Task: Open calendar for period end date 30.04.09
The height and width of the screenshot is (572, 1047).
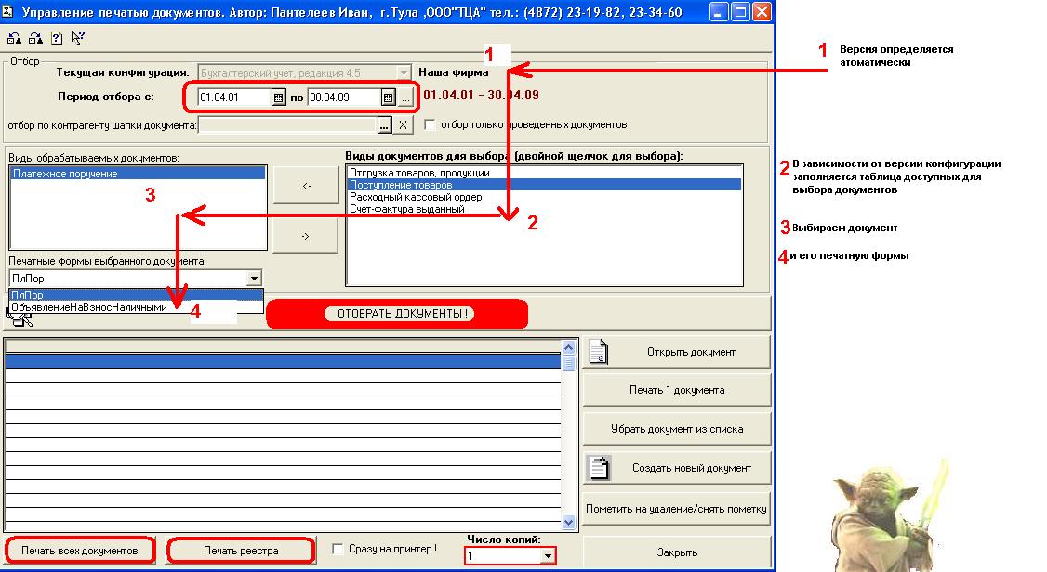Action: click(388, 97)
